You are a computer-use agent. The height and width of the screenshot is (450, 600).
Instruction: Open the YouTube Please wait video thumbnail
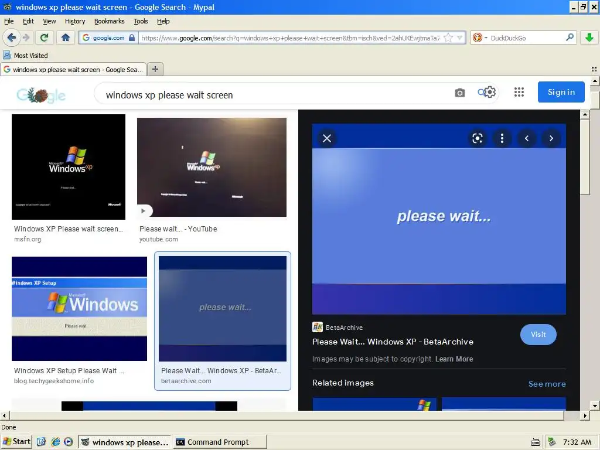pyautogui.click(x=212, y=167)
